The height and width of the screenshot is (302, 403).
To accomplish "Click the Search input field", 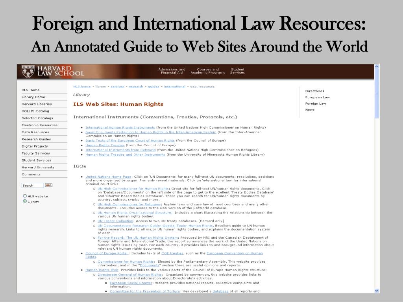I will [x=33, y=186].
